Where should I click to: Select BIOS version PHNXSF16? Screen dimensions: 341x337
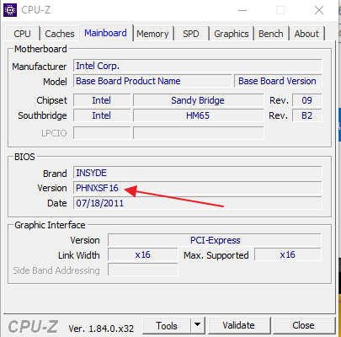click(x=198, y=188)
